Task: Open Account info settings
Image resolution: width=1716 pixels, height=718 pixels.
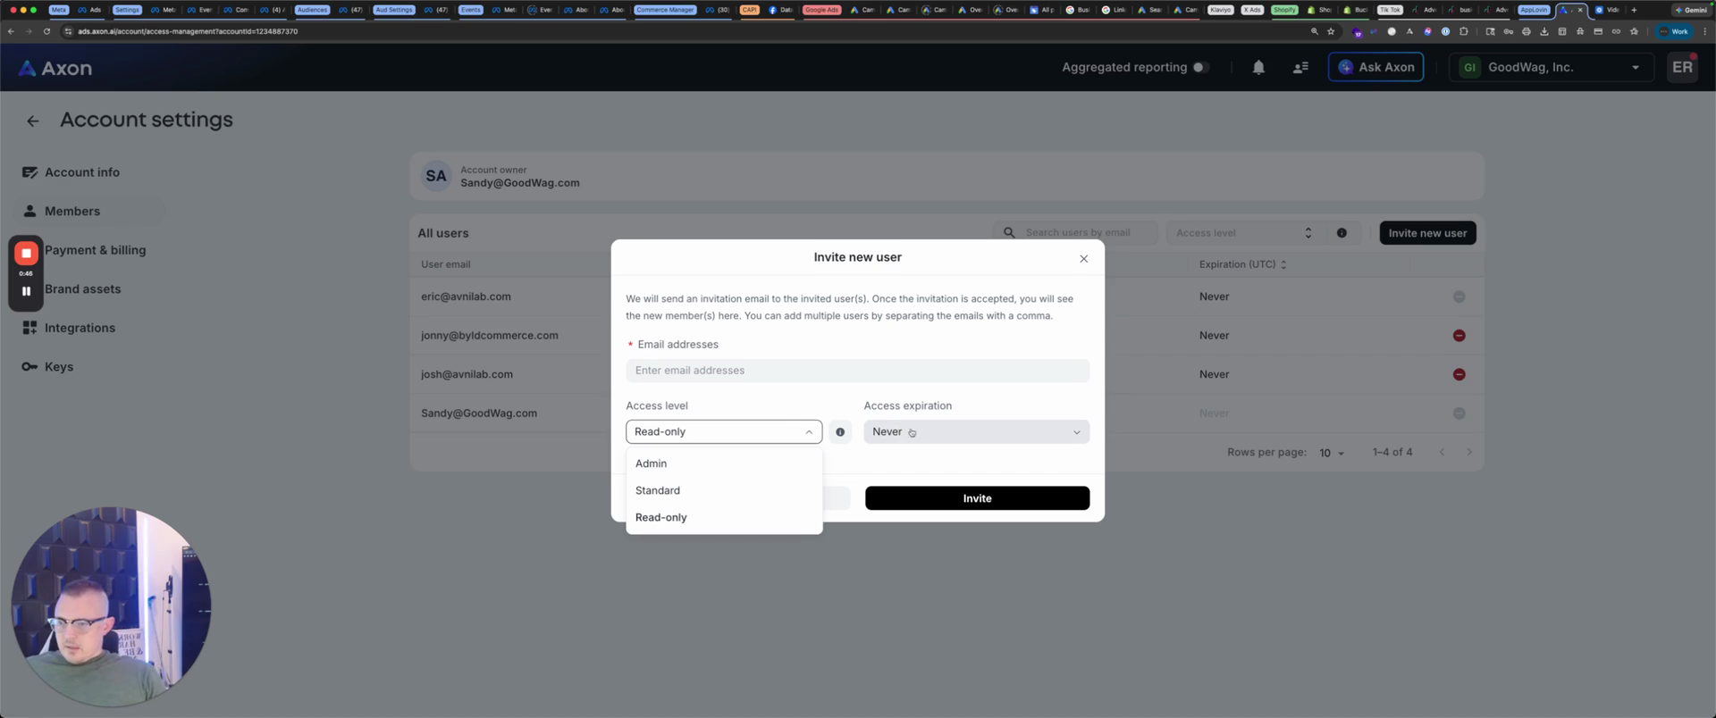Action: click(x=82, y=172)
